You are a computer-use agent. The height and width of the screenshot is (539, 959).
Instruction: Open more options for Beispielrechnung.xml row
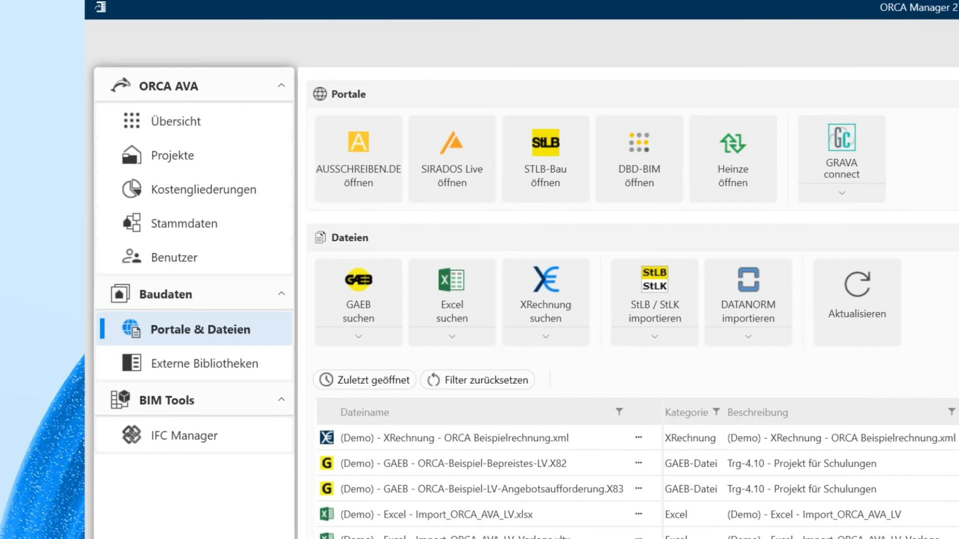(638, 437)
